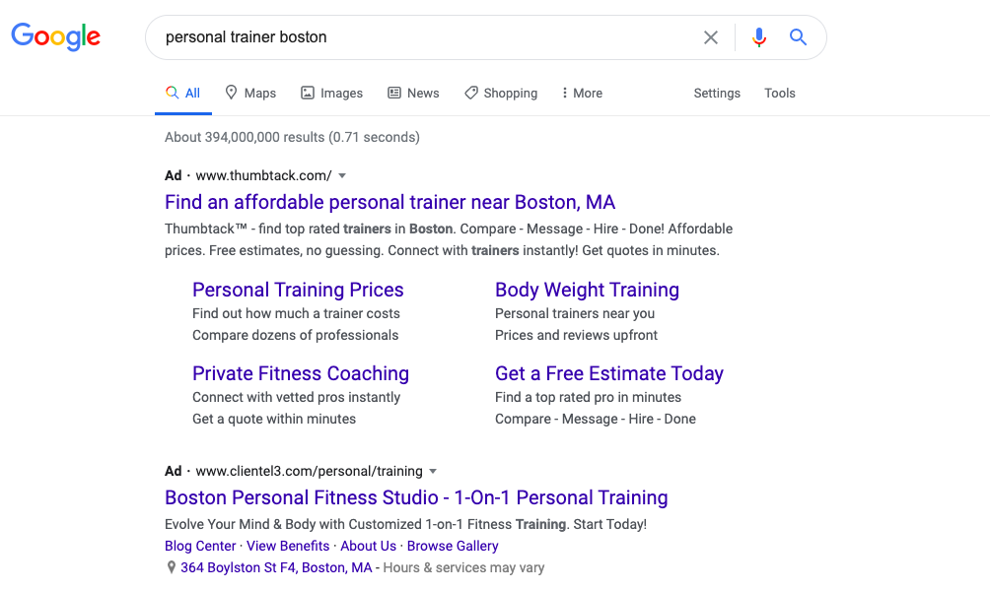
Task: Click the Google logo
Action: tap(55, 36)
